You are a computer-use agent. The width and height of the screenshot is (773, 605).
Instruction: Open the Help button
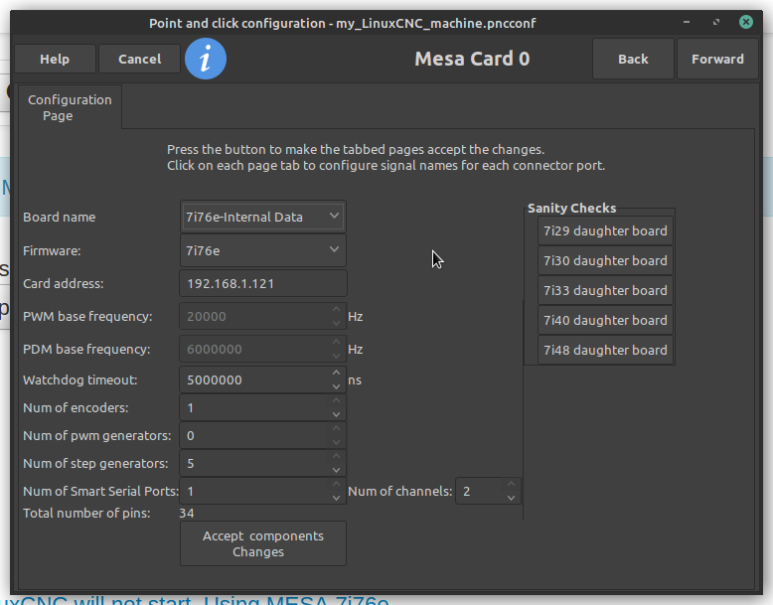[x=55, y=60]
